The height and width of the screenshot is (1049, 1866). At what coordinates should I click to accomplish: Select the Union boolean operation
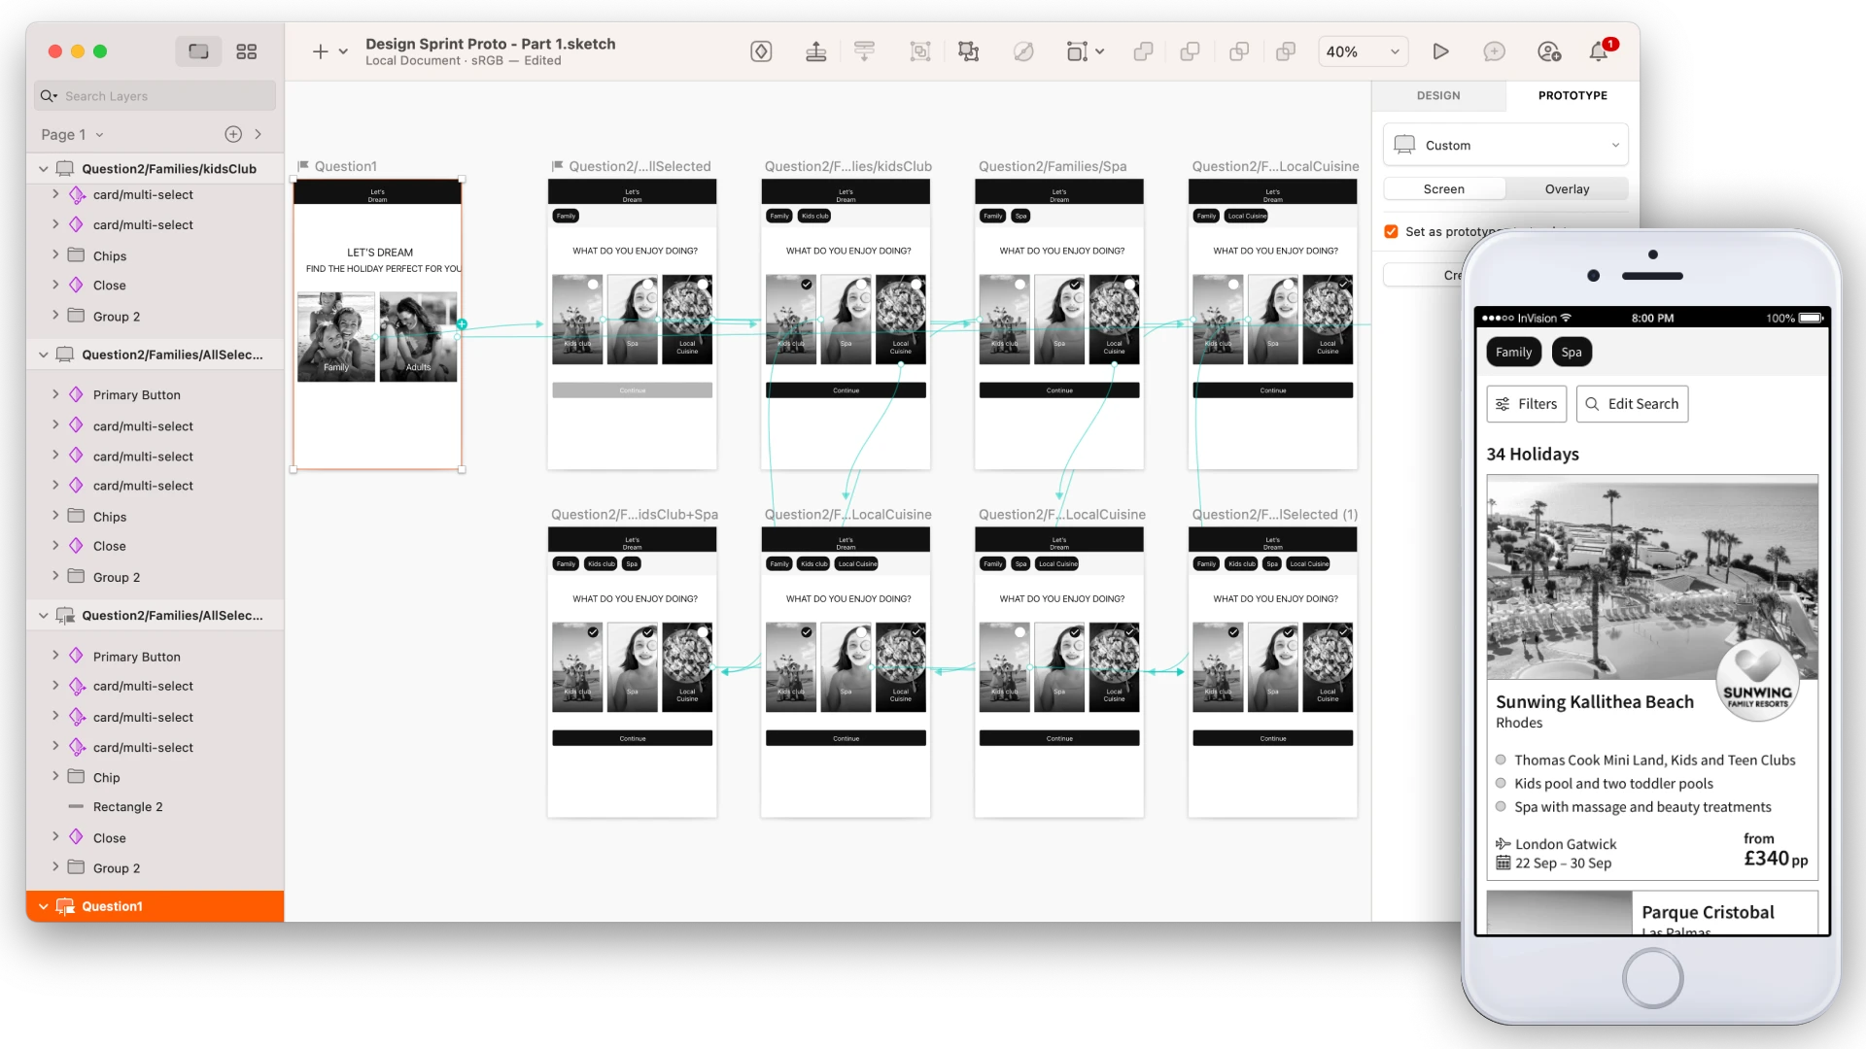1143,51
